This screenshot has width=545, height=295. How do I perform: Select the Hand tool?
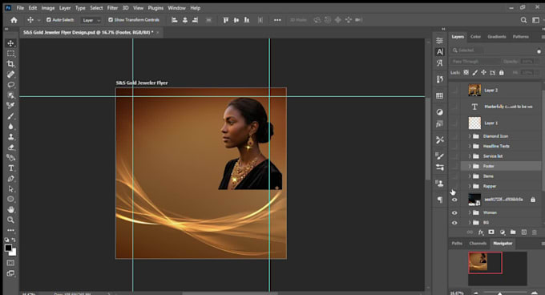tap(10, 209)
